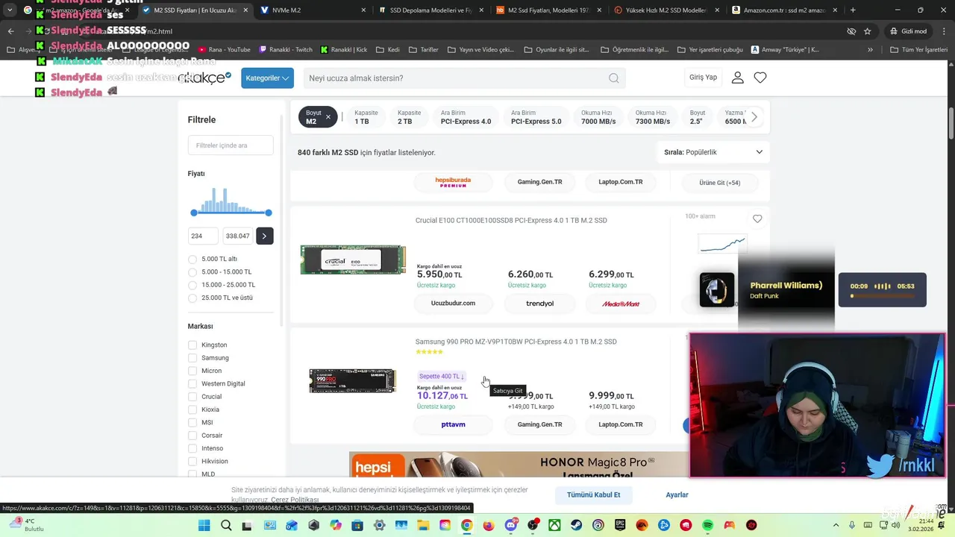Filter by Okuma Hızı 7000 MB/s chip
This screenshot has height=537, width=955.
coord(598,117)
